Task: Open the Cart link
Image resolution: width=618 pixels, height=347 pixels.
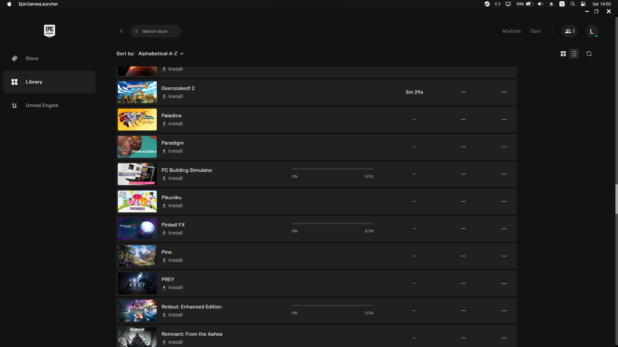Action: click(535, 31)
